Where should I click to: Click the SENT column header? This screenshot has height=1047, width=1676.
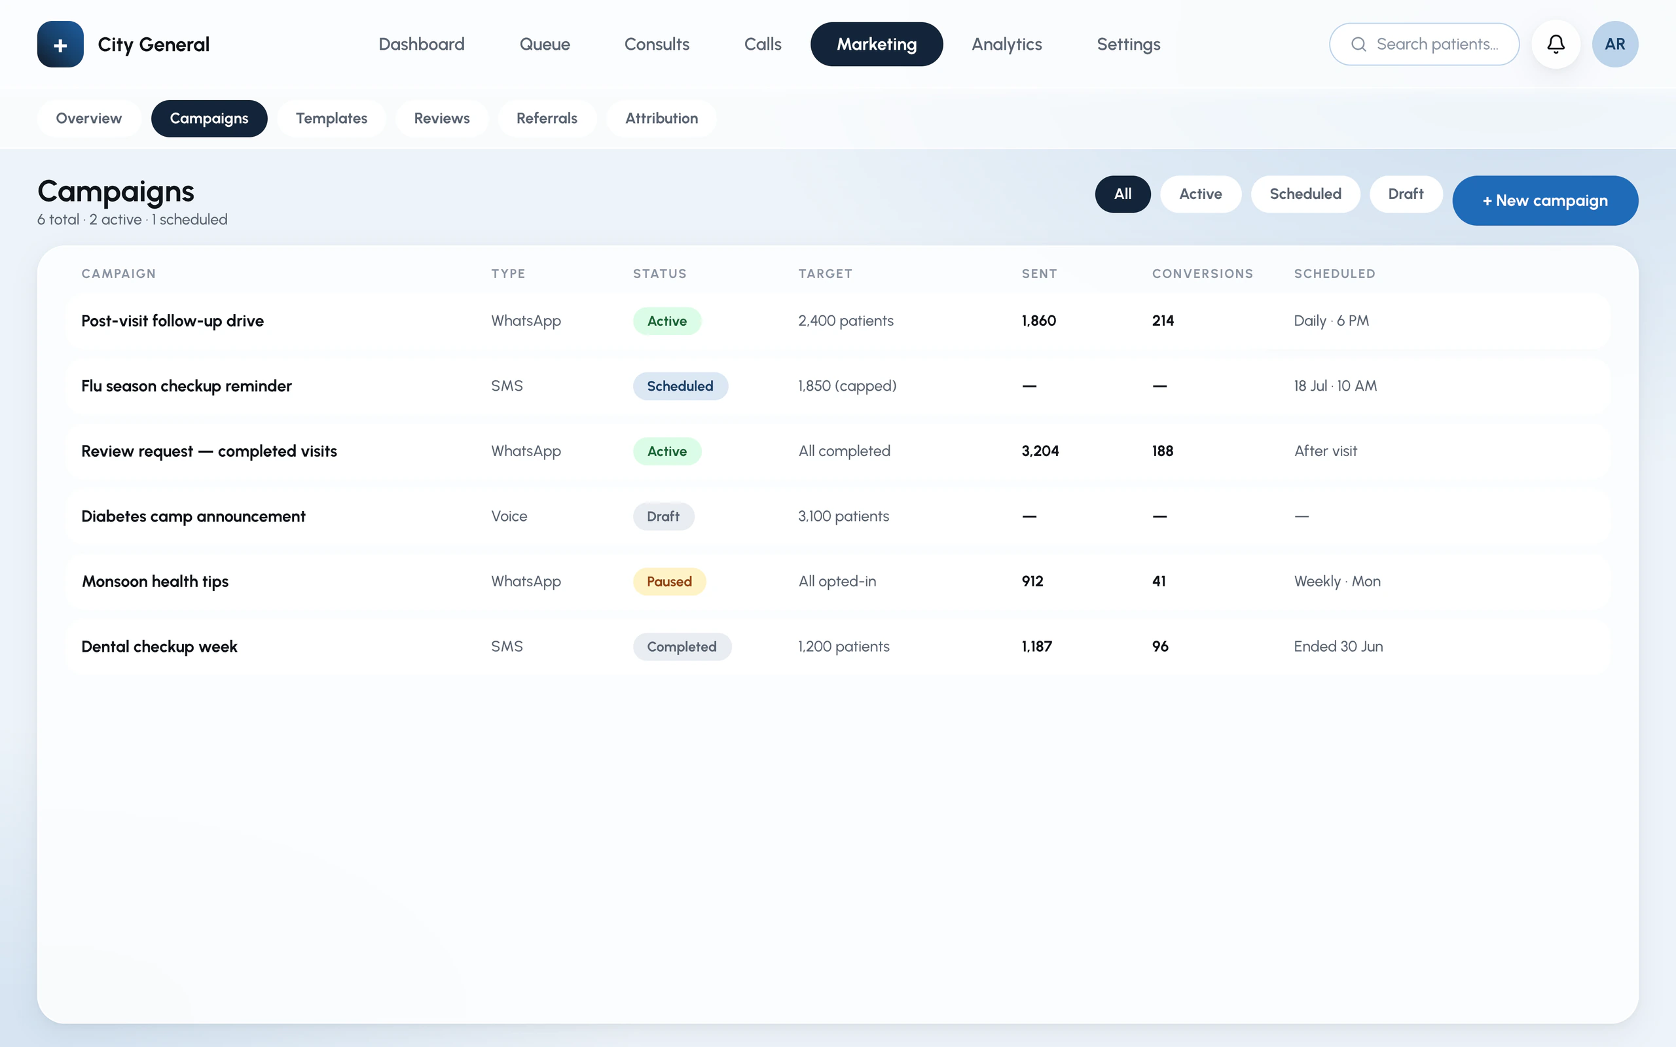1039,274
